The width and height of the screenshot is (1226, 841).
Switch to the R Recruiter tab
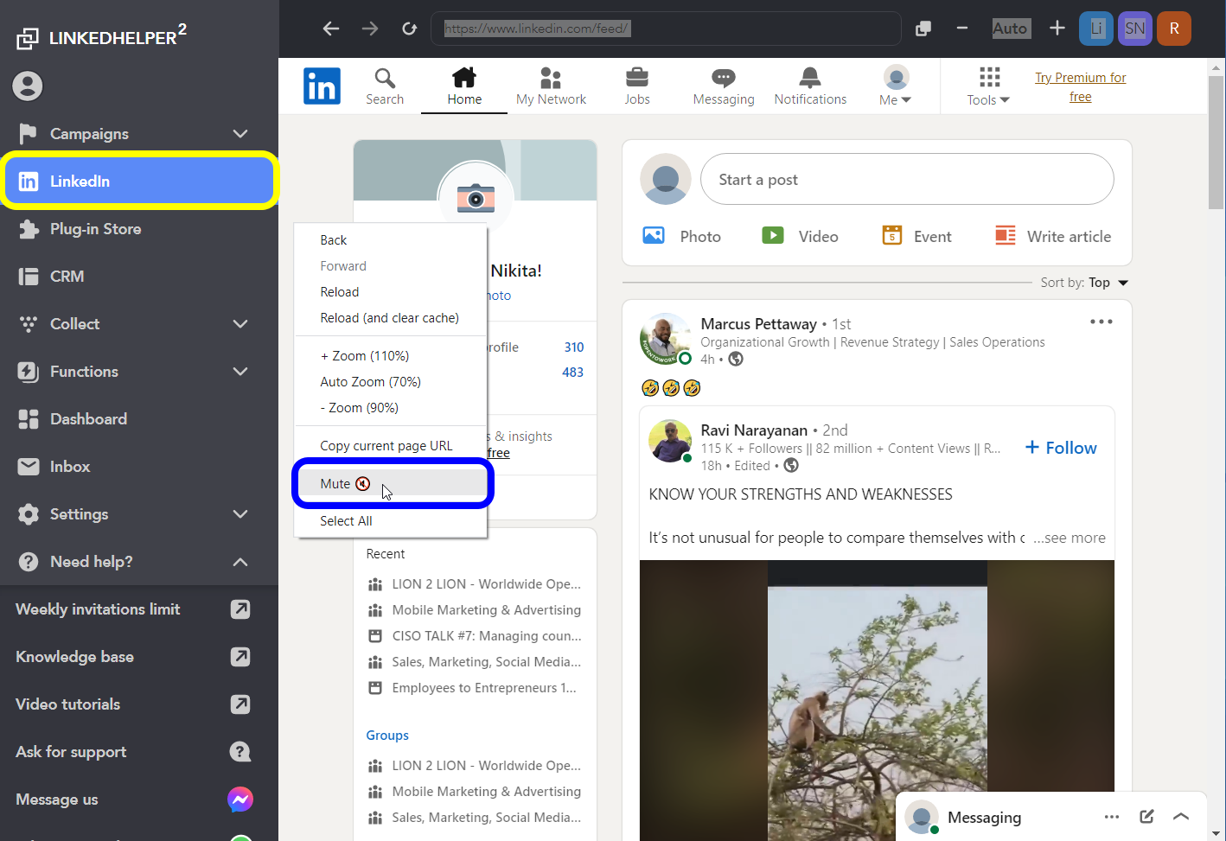[x=1174, y=29]
